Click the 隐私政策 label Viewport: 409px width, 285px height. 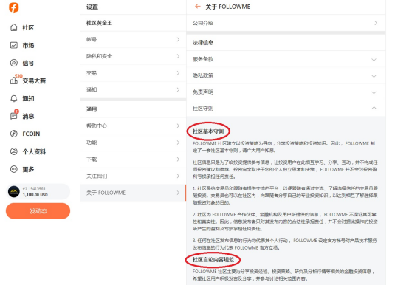pyautogui.click(x=203, y=75)
